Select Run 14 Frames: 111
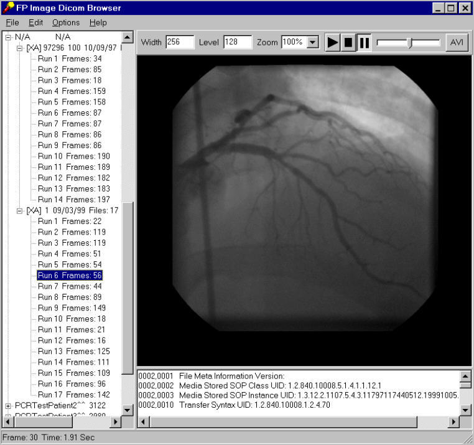Image resolution: width=474 pixels, height=445 pixels. tap(73, 362)
